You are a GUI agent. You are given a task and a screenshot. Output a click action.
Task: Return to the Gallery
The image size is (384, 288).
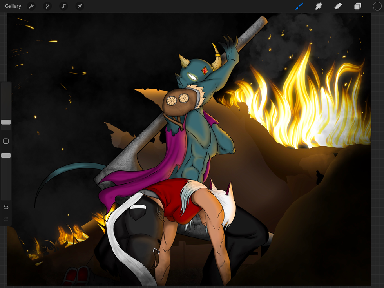click(x=13, y=6)
